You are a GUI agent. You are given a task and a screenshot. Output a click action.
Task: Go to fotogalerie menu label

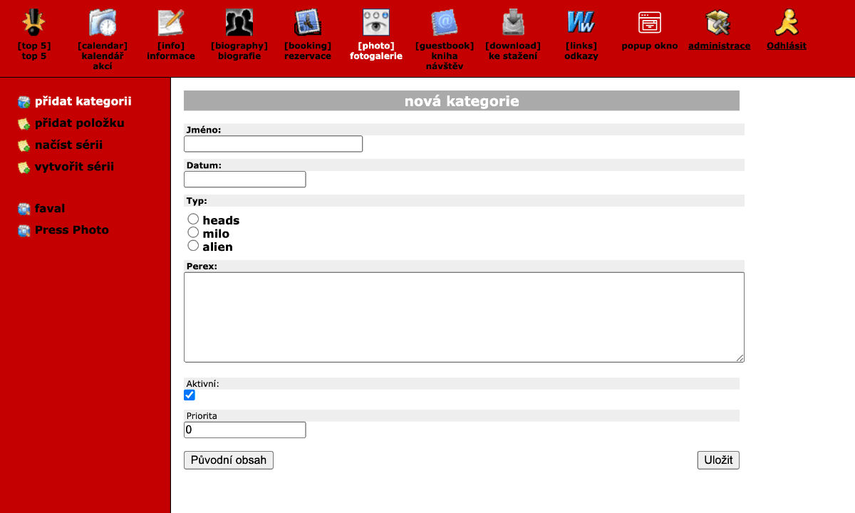(x=376, y=56)
